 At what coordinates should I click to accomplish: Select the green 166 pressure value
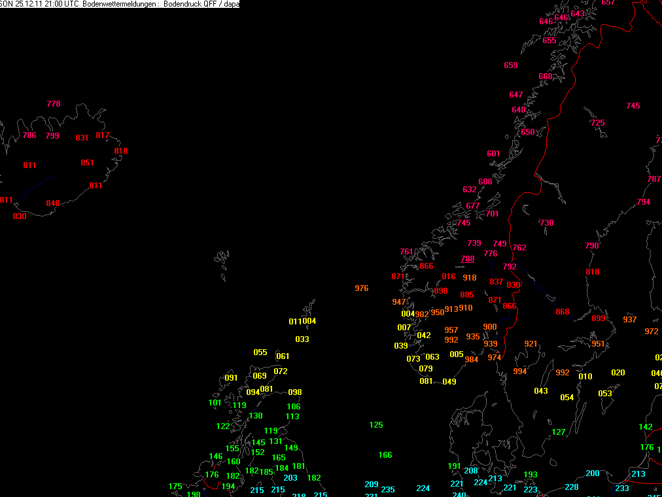385,454
